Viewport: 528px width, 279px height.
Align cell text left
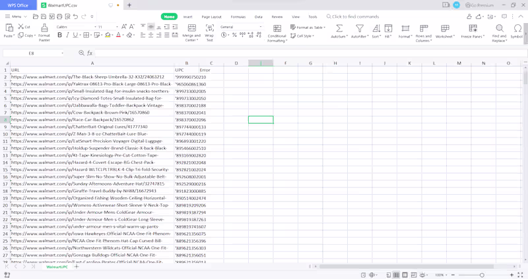[143, 35]
